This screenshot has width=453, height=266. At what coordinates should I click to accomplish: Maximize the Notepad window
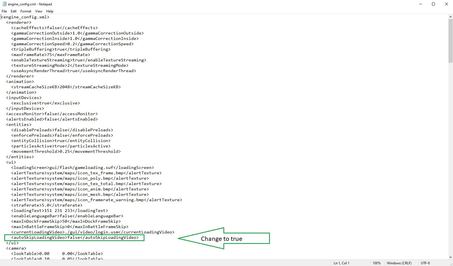coord(433,4)
